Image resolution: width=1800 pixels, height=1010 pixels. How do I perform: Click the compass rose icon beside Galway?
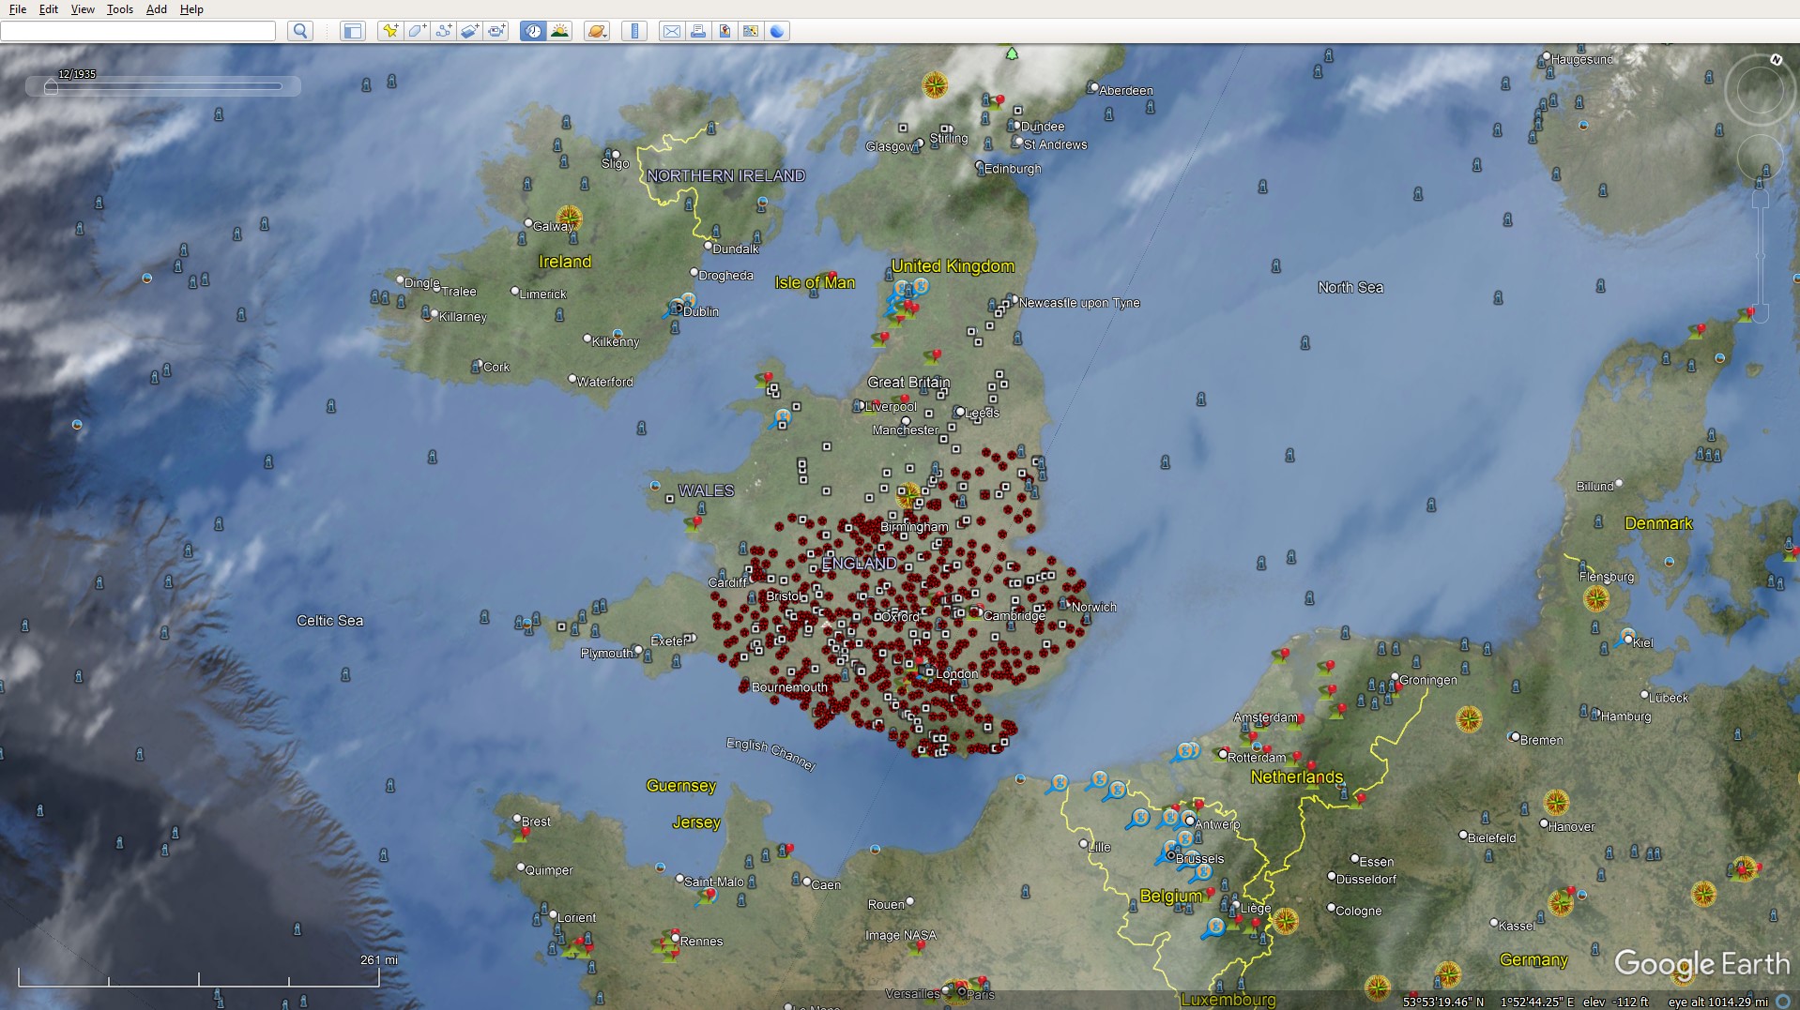(x=569, y=219)
